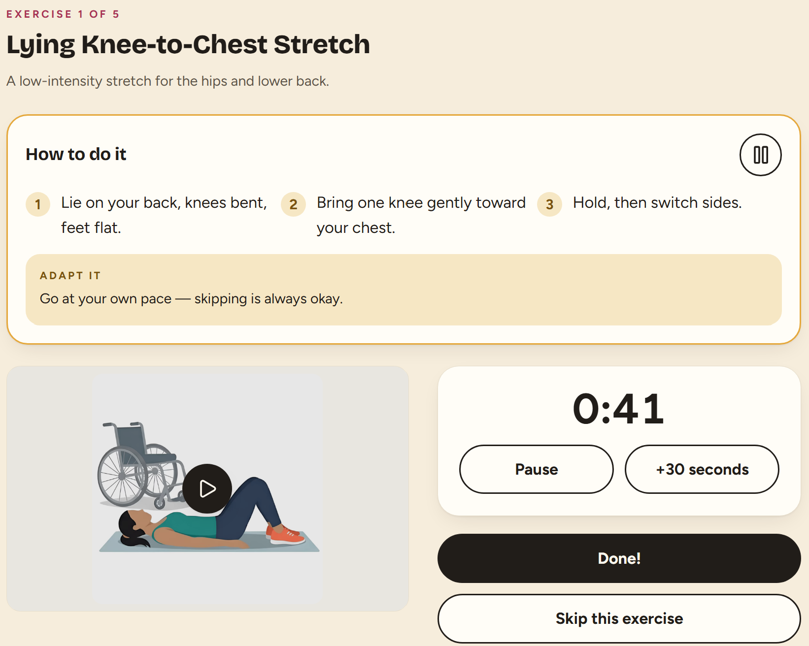
Task: Pause the instructions with the round pause icon
Action: pyautogui.click(x=760, y=155)
